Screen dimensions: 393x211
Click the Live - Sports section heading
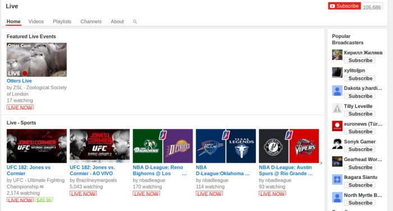pos(21,123)
